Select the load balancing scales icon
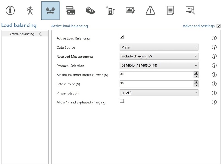The image size is (223, 167). click(x=50, y=11)
